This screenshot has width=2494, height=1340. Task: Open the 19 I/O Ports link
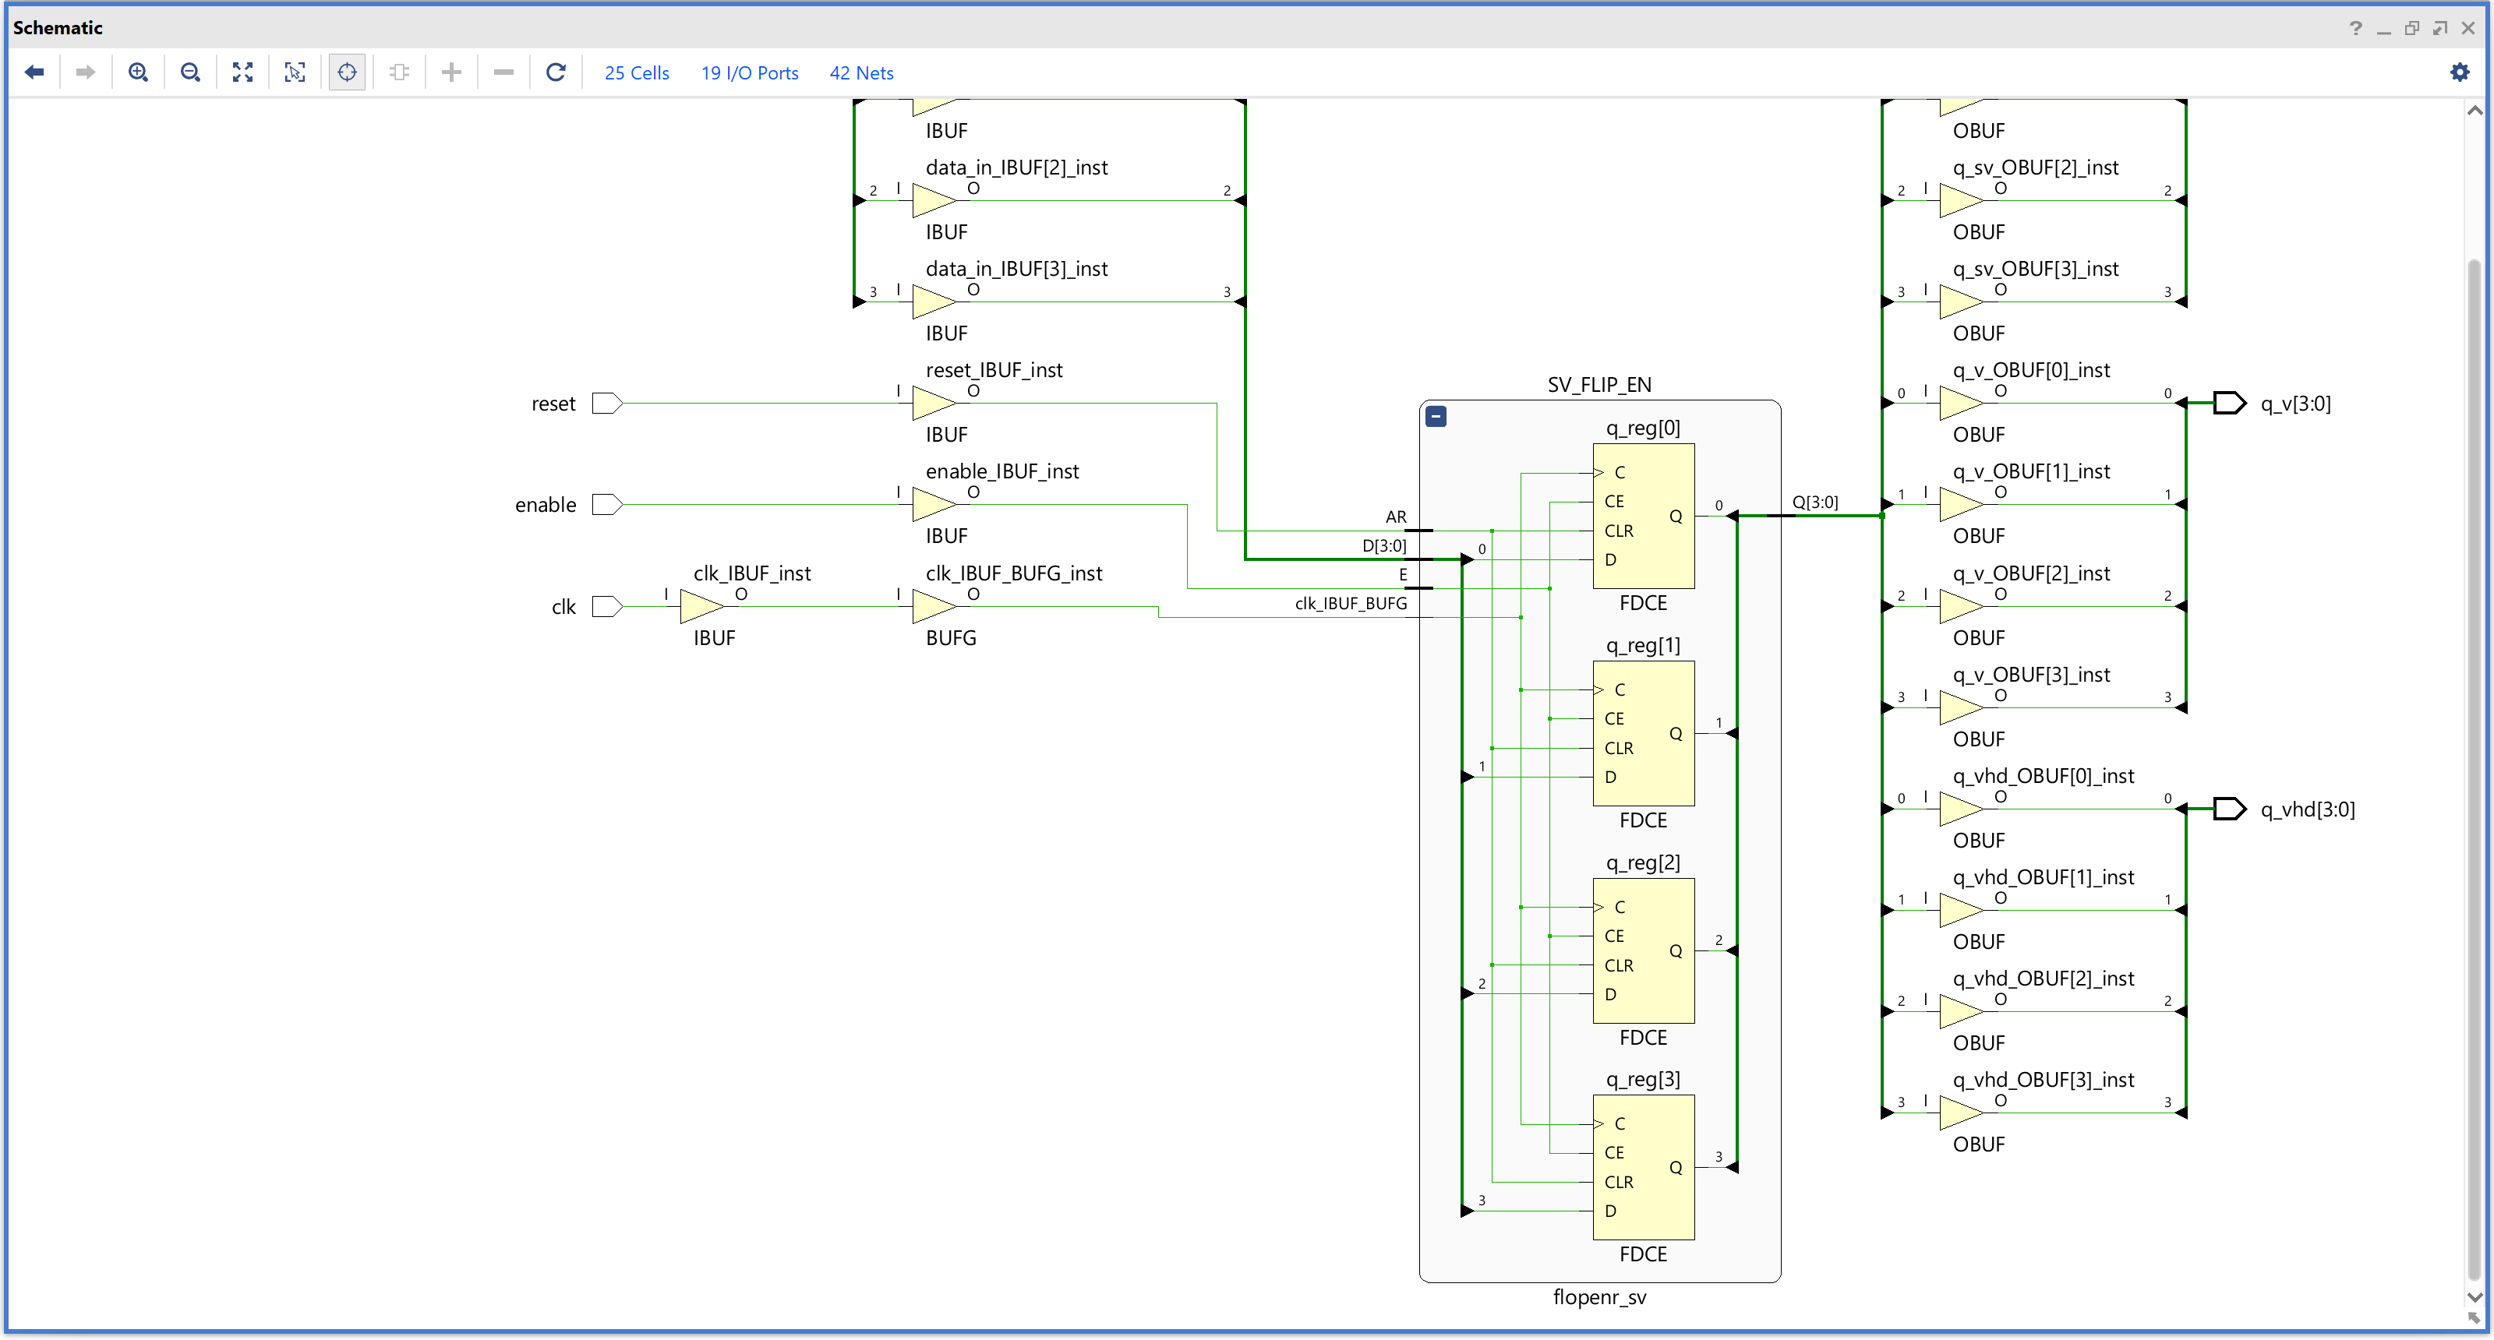tap(749, 73)
